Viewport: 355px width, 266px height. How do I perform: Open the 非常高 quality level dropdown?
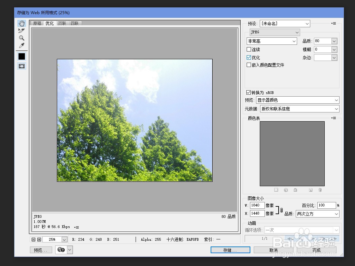272,41
